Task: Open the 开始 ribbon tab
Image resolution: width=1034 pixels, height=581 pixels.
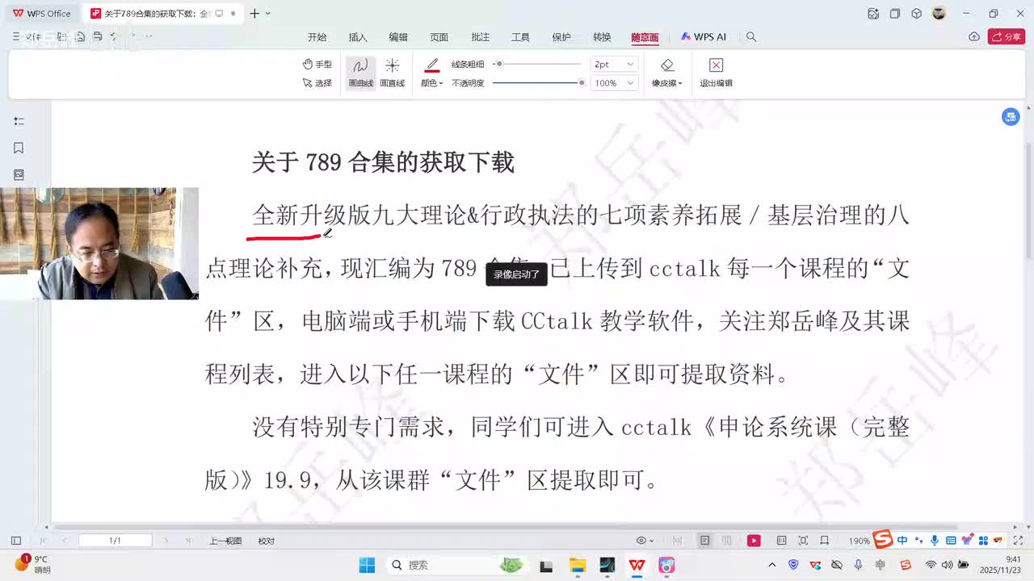Action: 317,37
